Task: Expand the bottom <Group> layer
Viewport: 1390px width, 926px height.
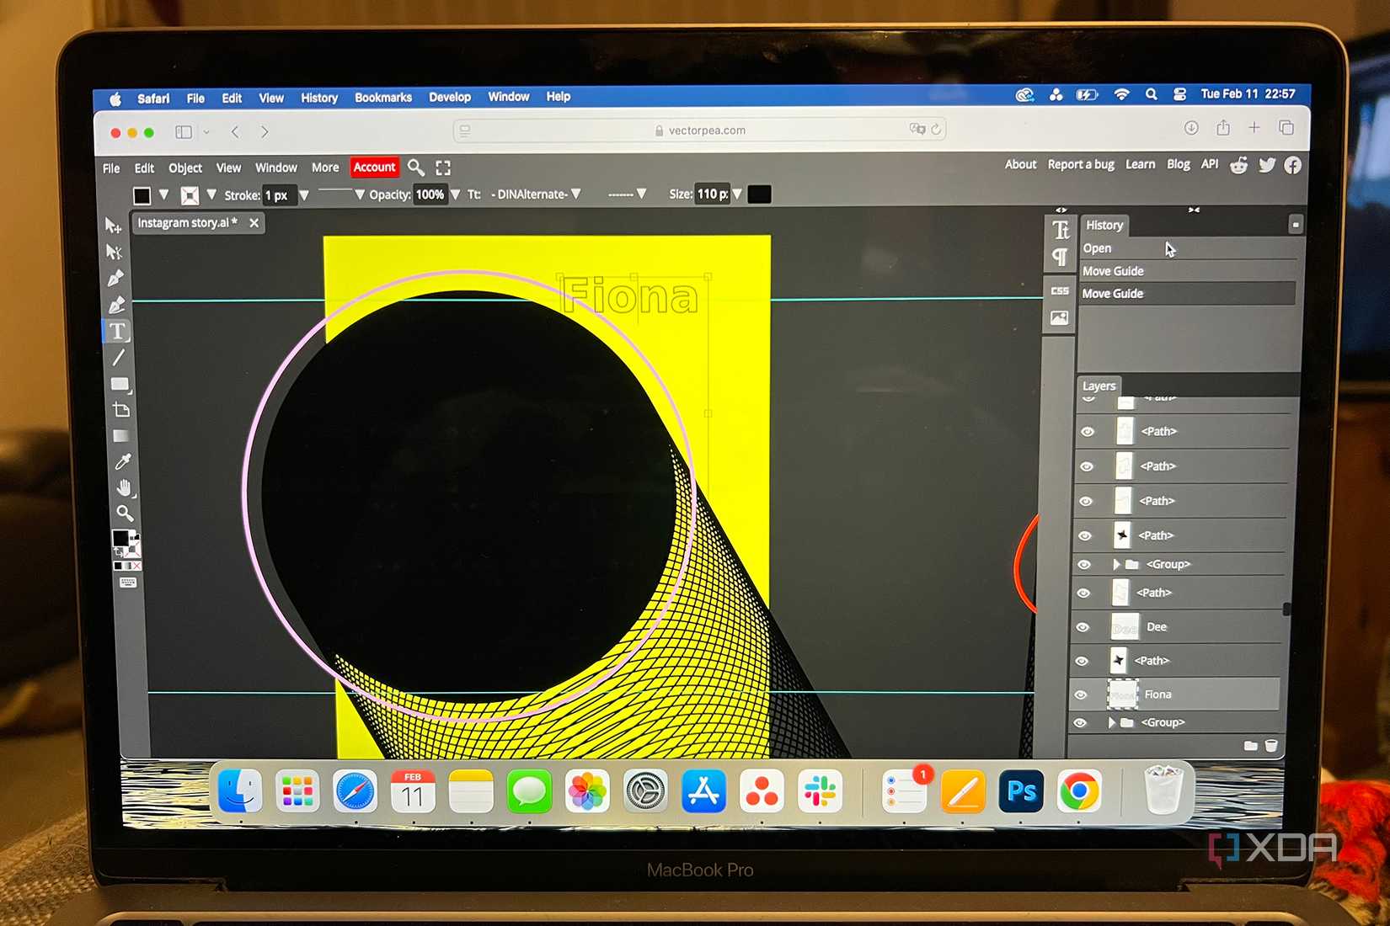Action: click(1114, 722)
